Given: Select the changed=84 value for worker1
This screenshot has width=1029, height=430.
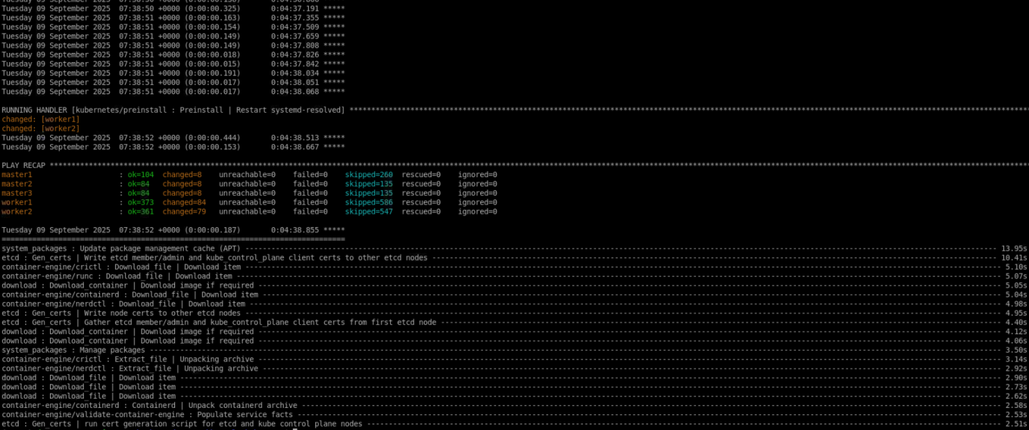Looking at the screenshot, I should tap(182, 202).
